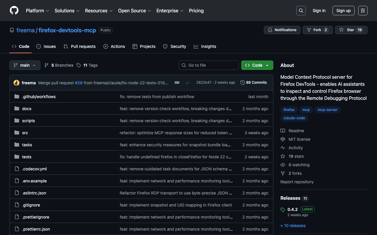This screenshot has height=235, width=377.
Task: Focus the Go to file field
Action: tap(209, 65)
